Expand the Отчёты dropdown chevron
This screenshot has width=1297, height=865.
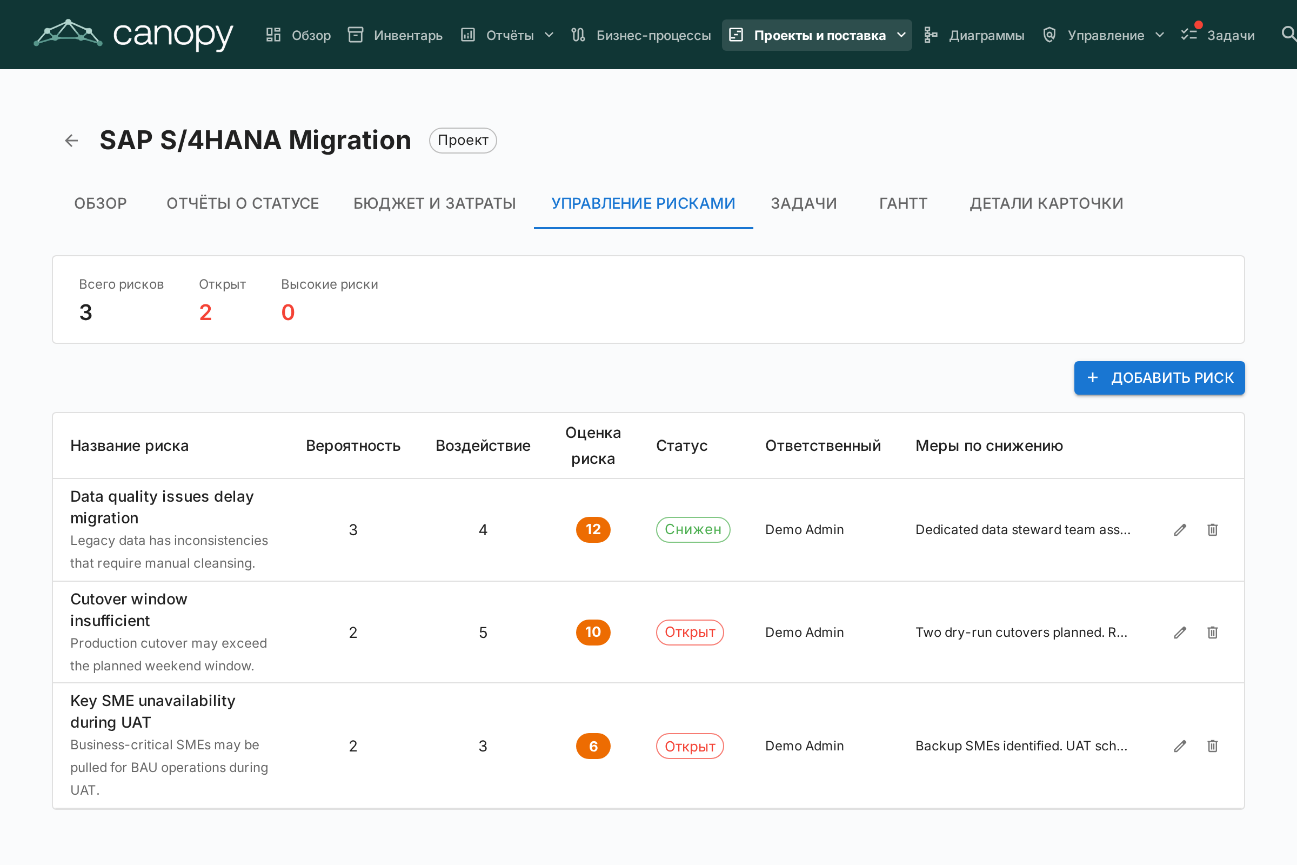point(549,35)
